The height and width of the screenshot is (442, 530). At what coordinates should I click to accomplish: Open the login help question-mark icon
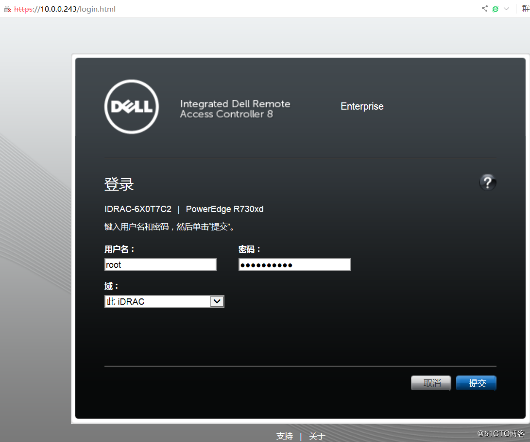487,183
